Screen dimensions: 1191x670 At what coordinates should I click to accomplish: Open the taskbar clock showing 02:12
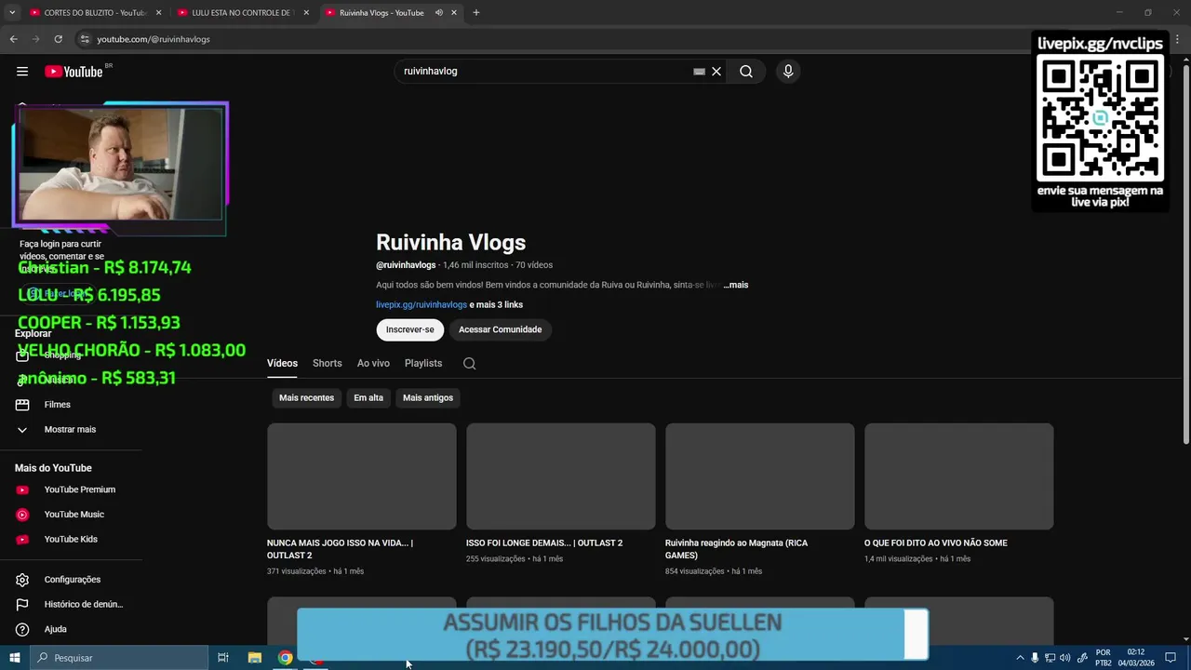click(x=1136, y=658)
